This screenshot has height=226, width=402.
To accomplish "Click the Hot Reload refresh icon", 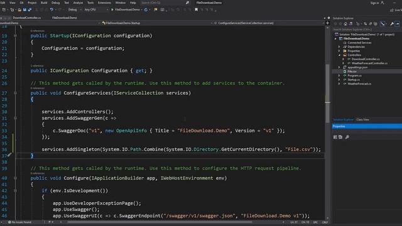I will 146,10.
